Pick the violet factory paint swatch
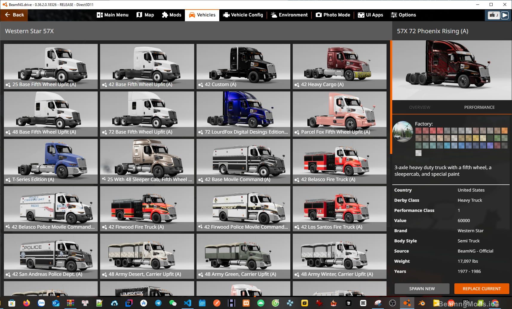The height and width of the screenshot is (309, 512). coord(490,146)
